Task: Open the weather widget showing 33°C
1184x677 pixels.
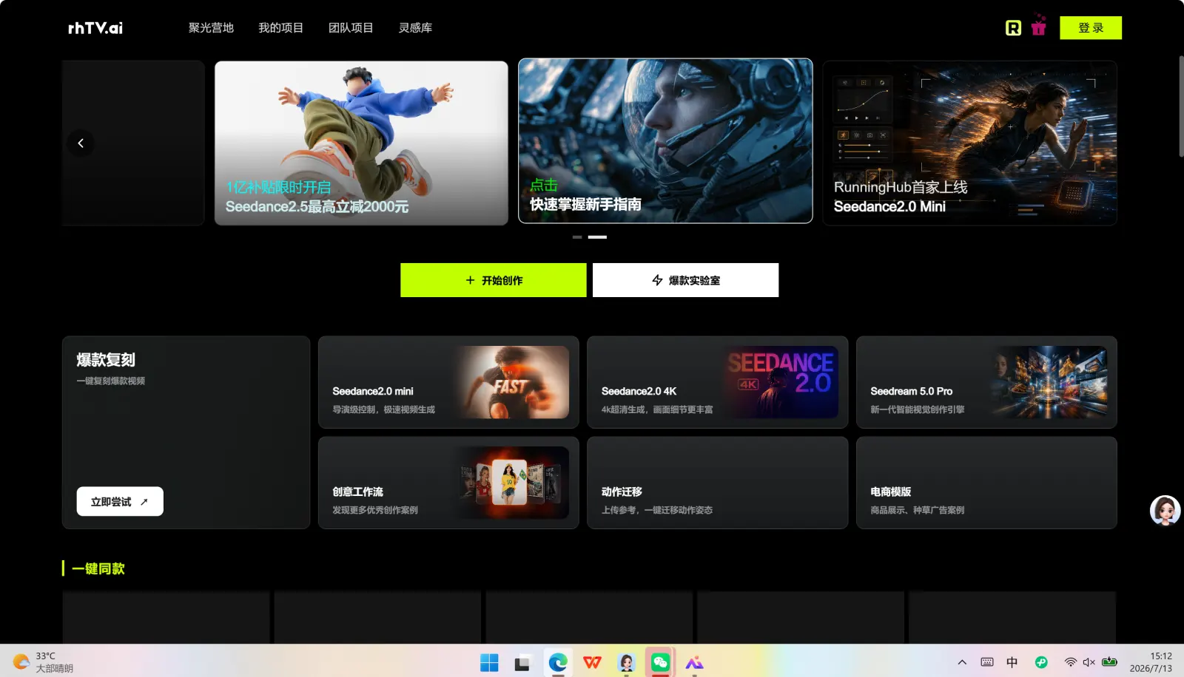Action: click(44, 661)
